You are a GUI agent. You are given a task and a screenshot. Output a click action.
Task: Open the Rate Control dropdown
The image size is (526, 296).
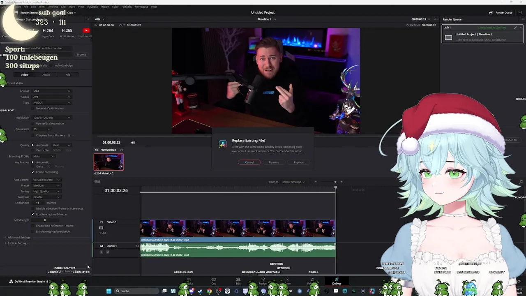pyautogui.click(x=46, y=180)
